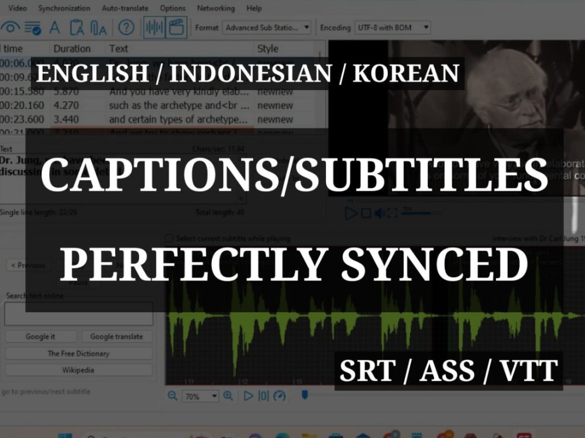Click the speedometer playback speed icon

[x=280, y=396]
